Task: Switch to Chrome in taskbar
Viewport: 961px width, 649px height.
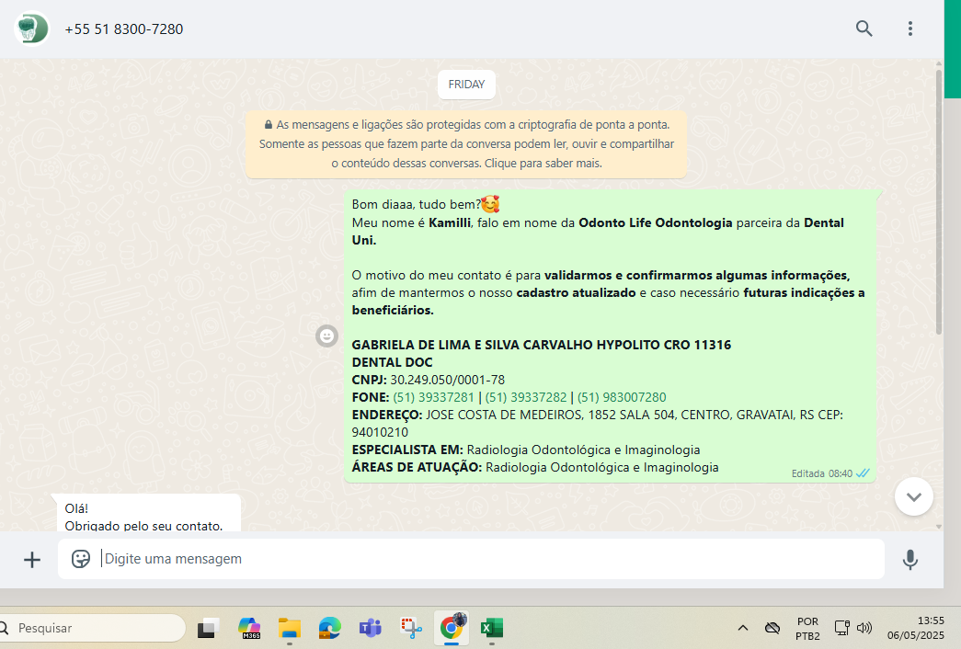Action: [452, 628]
